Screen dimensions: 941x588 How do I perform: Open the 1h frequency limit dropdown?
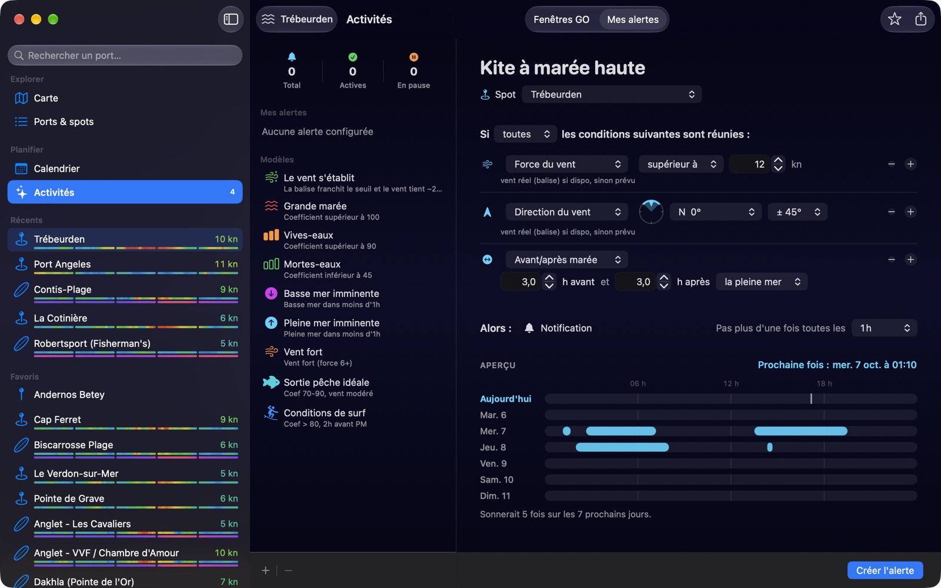884,328
